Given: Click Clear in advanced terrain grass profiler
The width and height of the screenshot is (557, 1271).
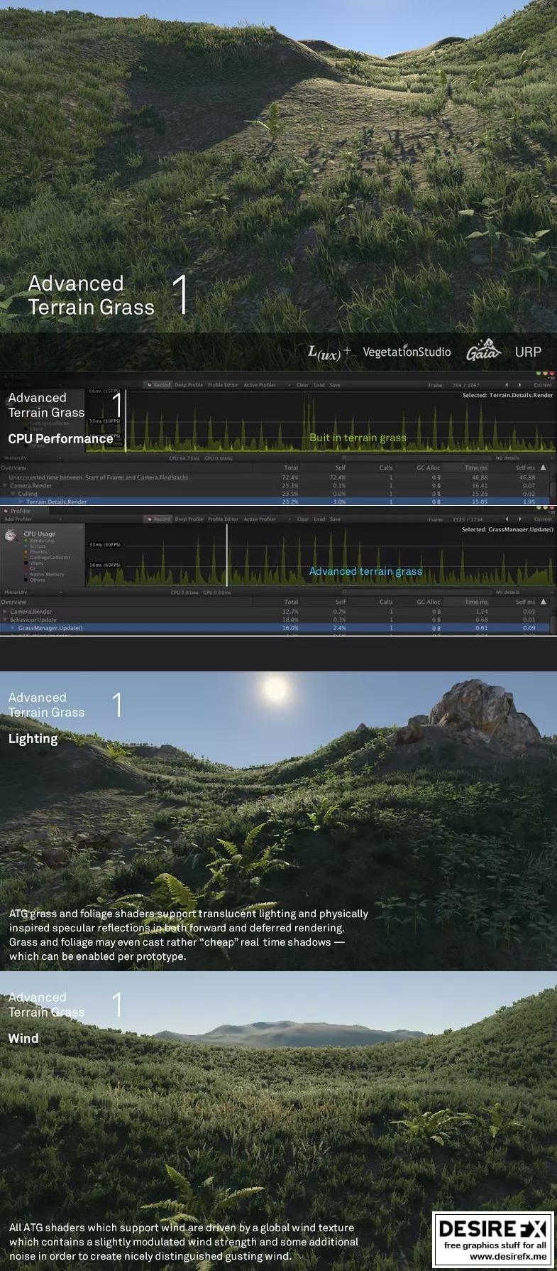Looking at the screenshot, I should tap(302, 519).
